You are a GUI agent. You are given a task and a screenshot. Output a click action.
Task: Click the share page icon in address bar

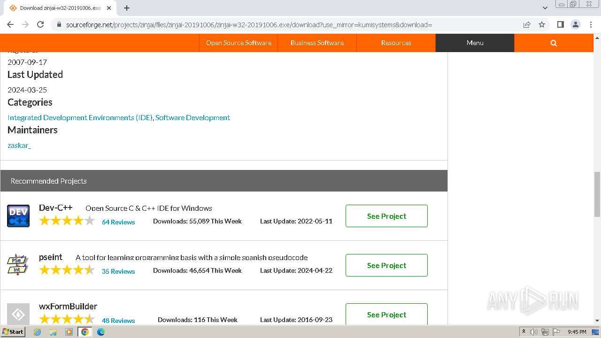[527, 24]
